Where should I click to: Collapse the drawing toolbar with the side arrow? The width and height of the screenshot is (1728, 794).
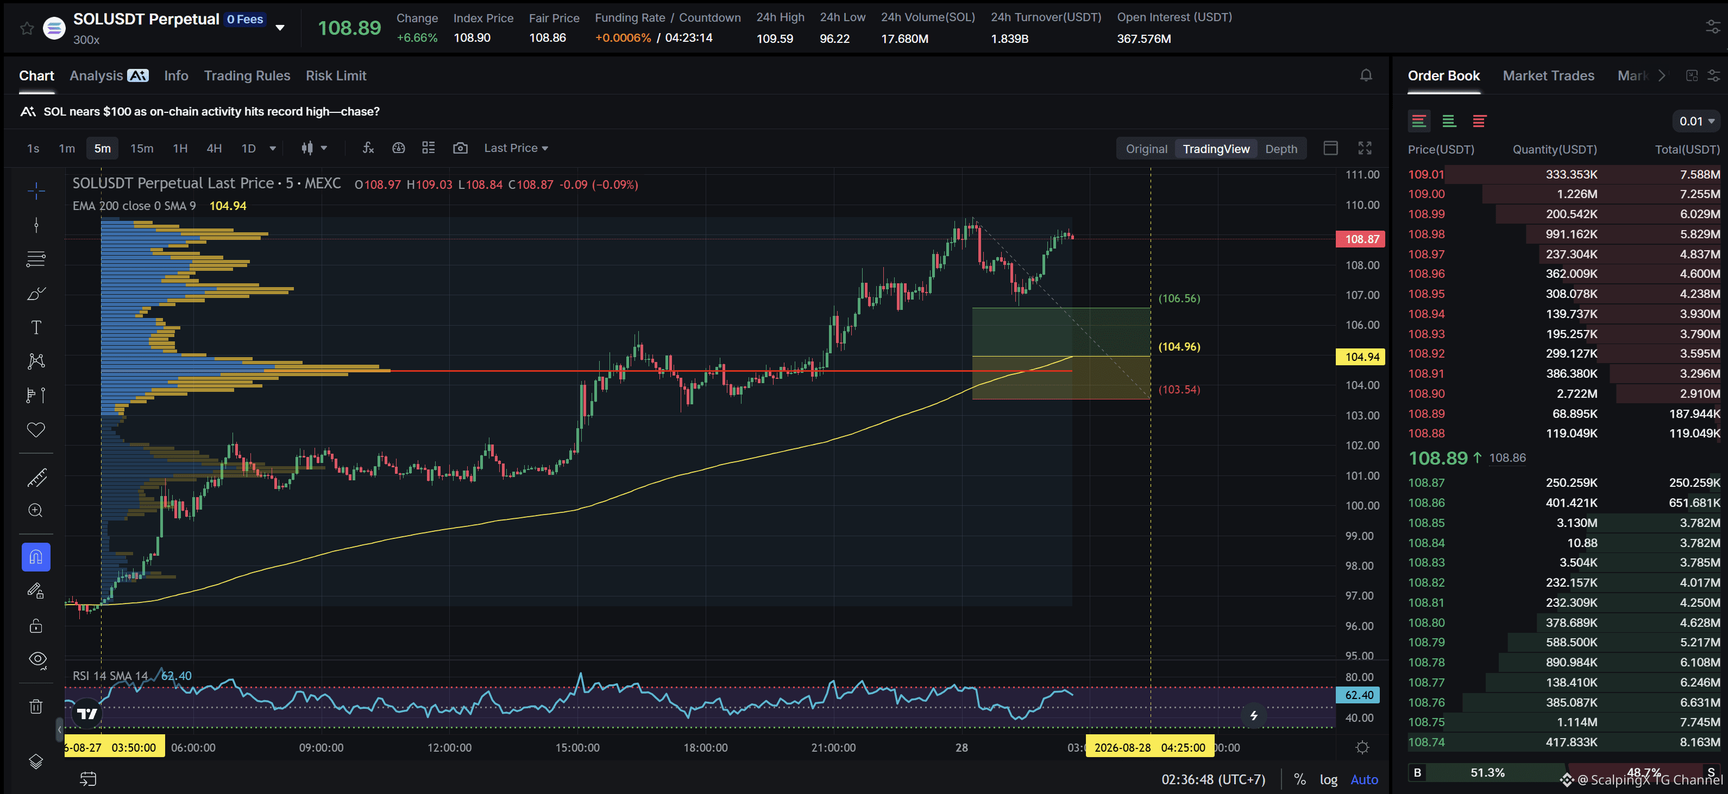point(59,729)
